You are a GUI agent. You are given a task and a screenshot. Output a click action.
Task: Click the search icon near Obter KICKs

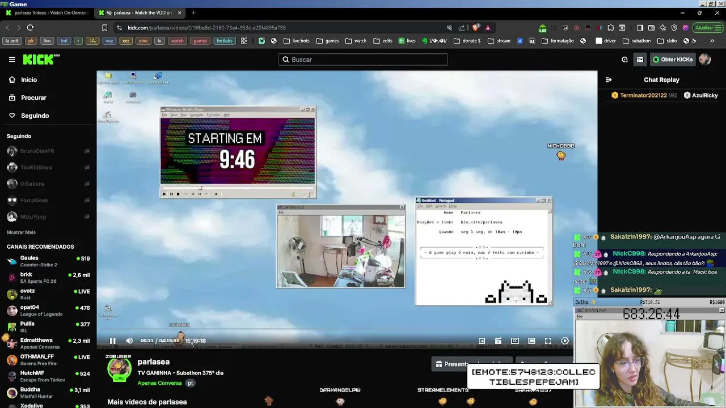[x=624, y=59]
